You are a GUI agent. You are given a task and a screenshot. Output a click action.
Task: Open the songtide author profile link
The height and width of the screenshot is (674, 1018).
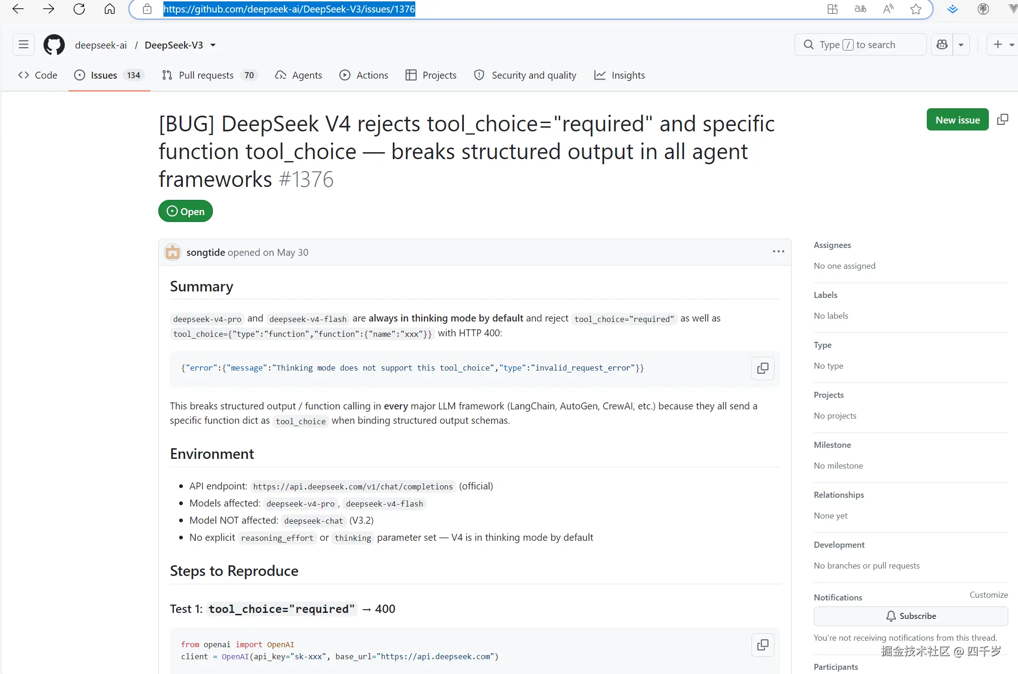pyautogui.click(x=206, y=253)
